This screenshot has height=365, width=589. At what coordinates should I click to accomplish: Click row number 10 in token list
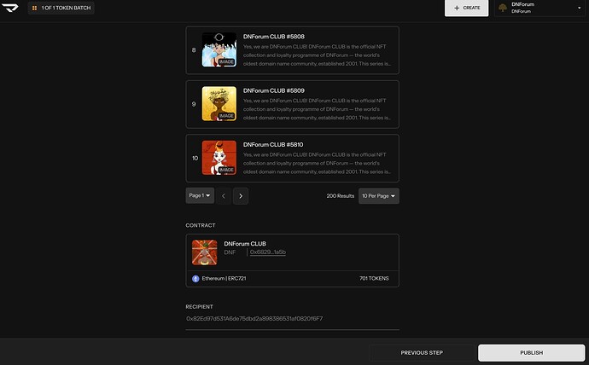195,158
